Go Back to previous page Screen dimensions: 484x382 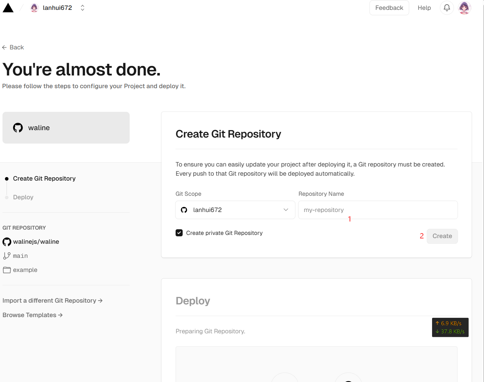[13, 47]
